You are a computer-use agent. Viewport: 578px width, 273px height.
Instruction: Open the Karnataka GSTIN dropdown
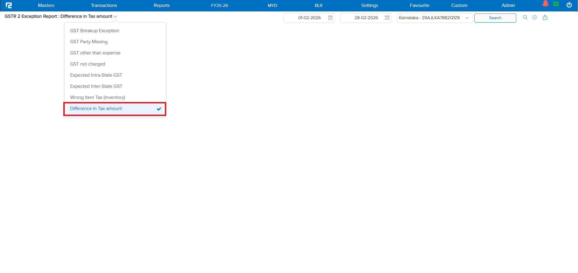click(467, 18)
